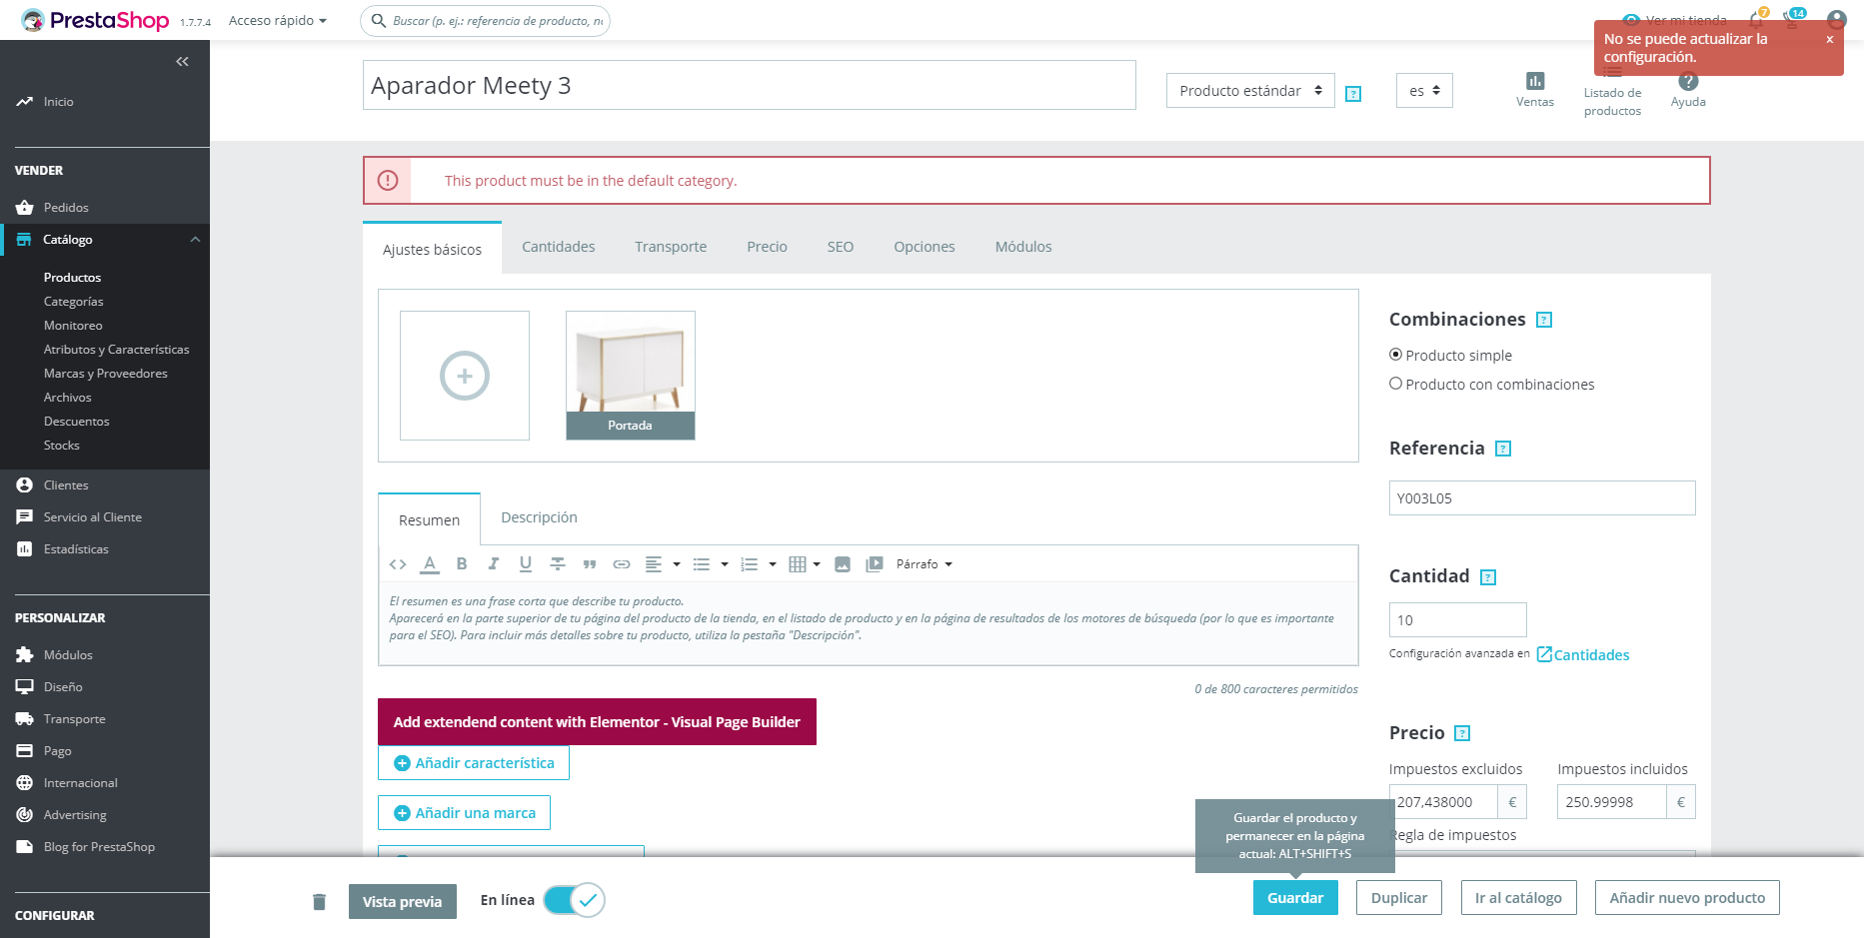The height and width of the screenshot is (938, 1864).
Task: Click the insert image icon in the summary toolbar
Action: pyautogui.click(x=843, y=563)
